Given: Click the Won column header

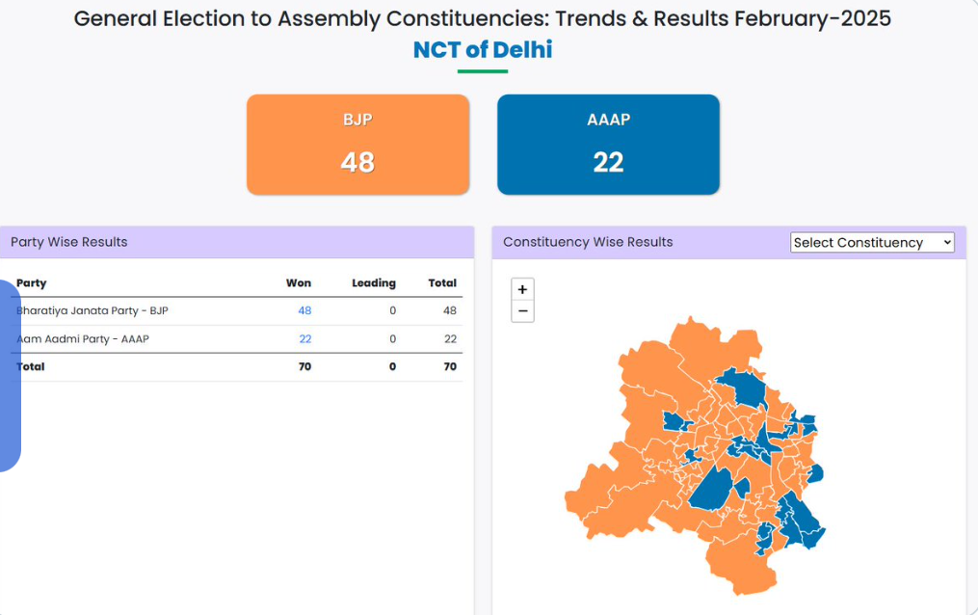Looking at the screenshot, I should click(x=298, y=282).
